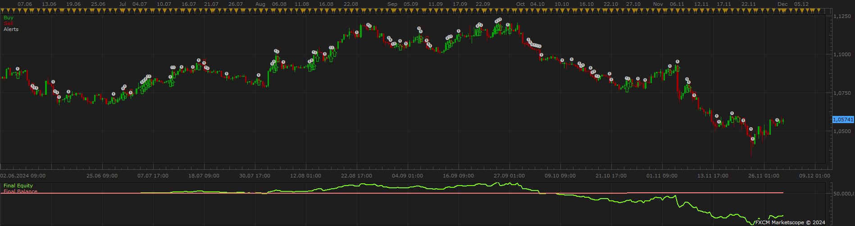This screenshot has height=226, width=855.
Task: Click the Dec month label on top axis
Action: click(x=782, y=4)
